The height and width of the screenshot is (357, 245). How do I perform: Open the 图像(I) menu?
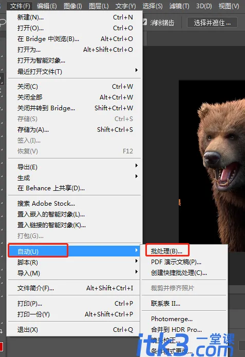tap(73, 6)
